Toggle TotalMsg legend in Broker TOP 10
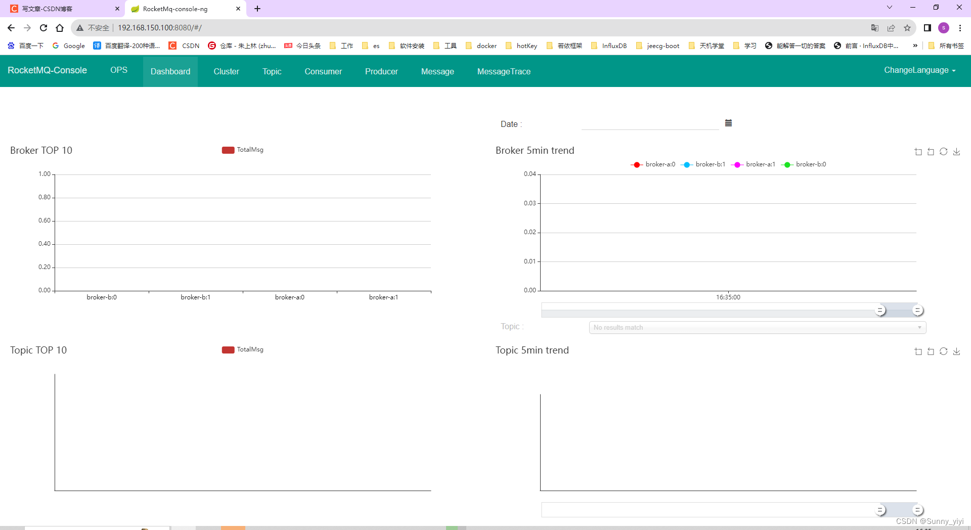This screenshot has width=971, height=530. tap(243, 150)
